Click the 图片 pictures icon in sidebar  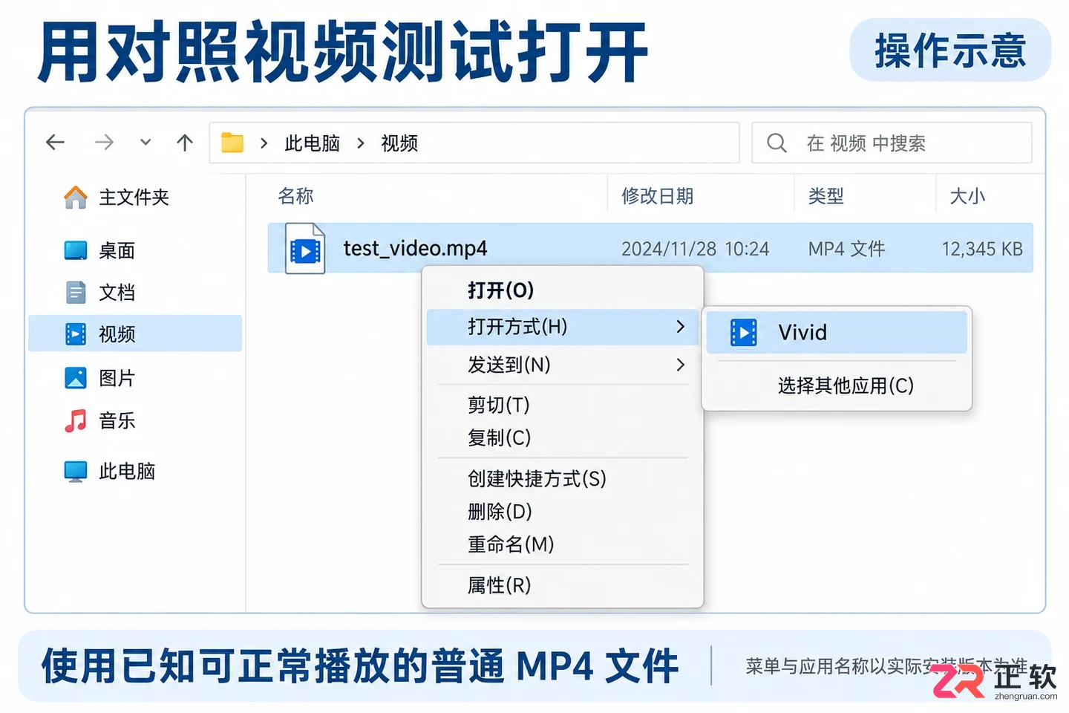point(76,378)
